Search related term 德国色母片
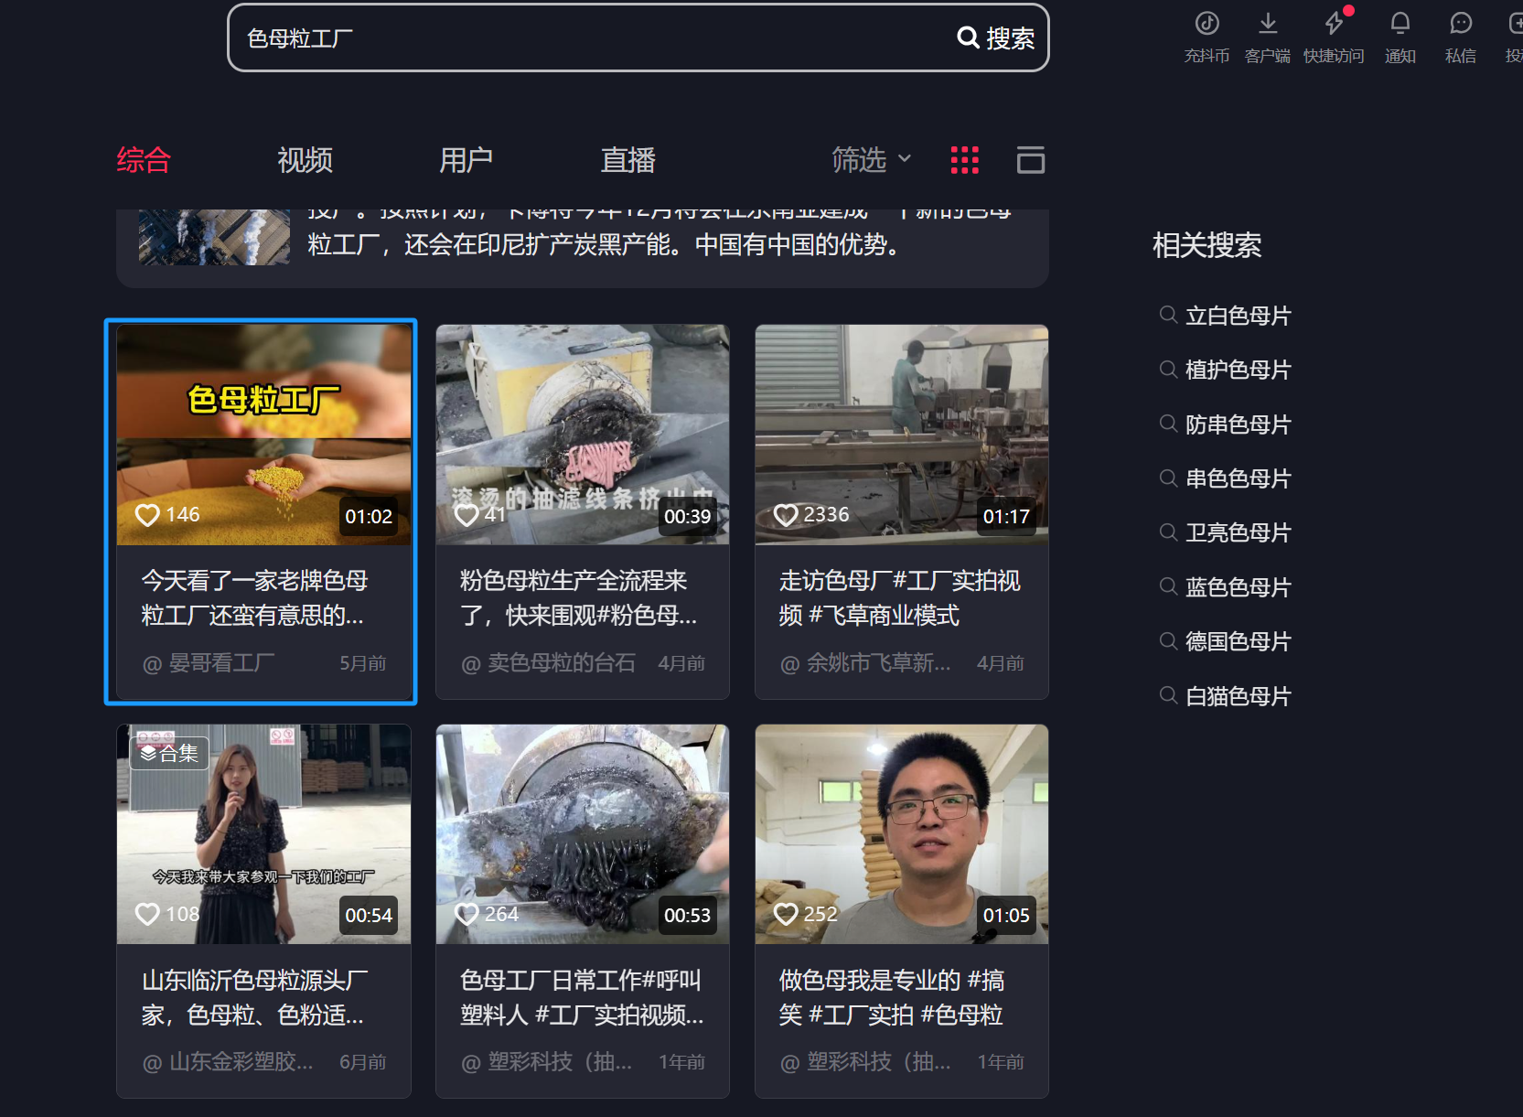 pos(1238,641)
